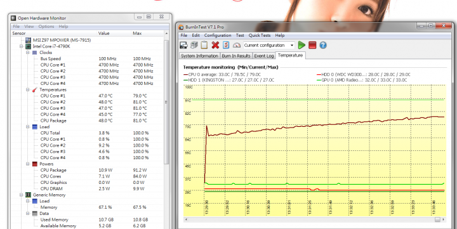
Task: Click the red Powers category icon
Action: (35, 164)
